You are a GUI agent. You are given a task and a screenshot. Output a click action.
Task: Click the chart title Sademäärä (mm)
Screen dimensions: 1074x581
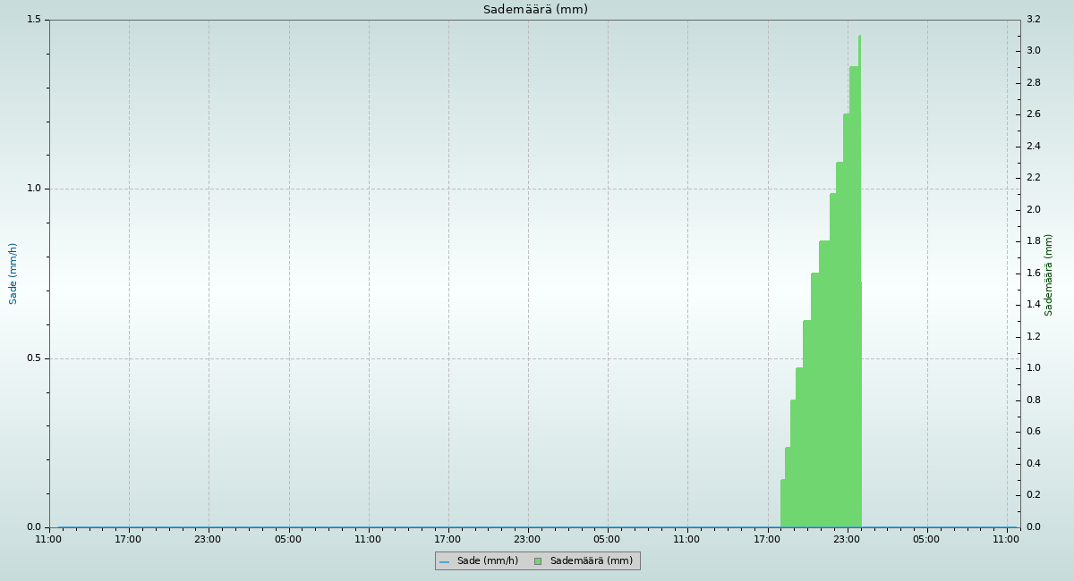(535, 10)
